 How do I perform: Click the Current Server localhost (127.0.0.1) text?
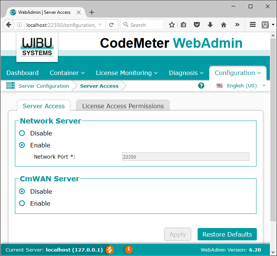point(54,250)
